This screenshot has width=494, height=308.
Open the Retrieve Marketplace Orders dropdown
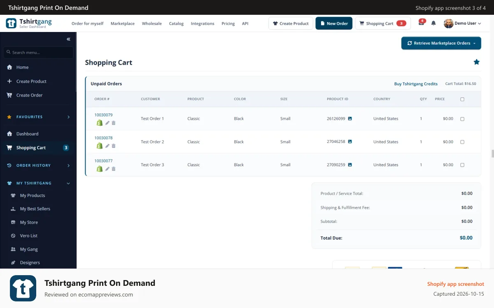coord(441,43)
